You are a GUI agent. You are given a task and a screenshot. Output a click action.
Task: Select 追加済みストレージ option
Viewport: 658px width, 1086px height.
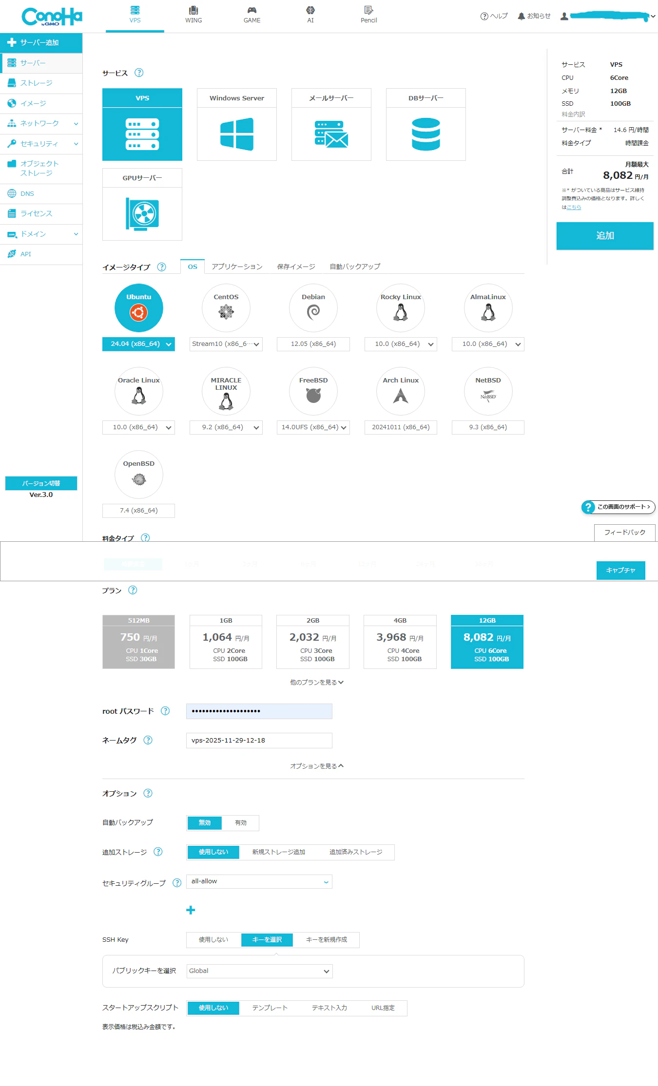pos(356,852)
